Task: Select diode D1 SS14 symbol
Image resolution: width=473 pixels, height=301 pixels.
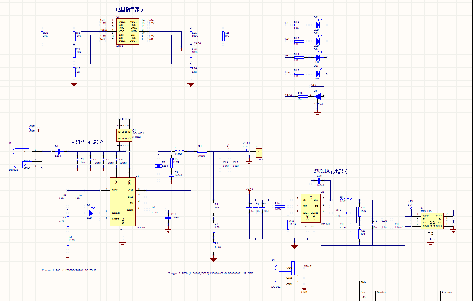Action: point(59,152)
